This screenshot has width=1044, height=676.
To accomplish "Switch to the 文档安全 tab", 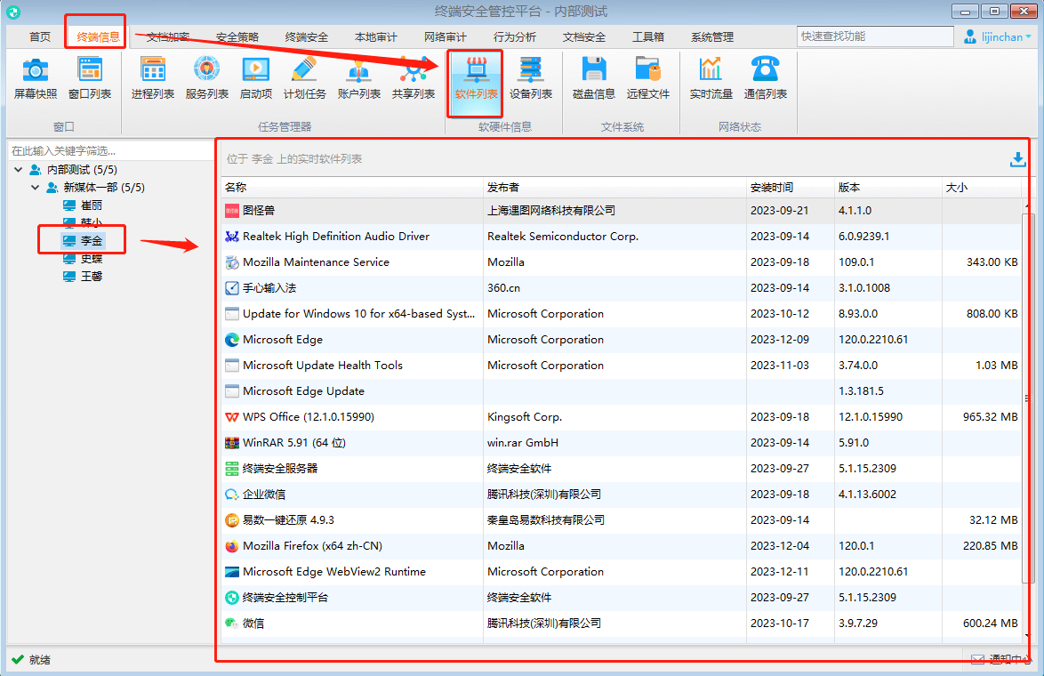I will (584, 36).
